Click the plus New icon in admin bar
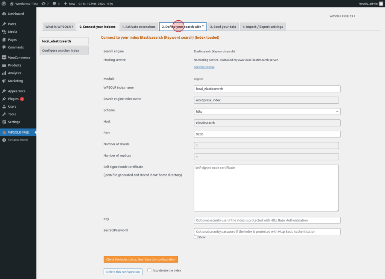The height and width of the screenshot is (279, 385). click(65, 4)
